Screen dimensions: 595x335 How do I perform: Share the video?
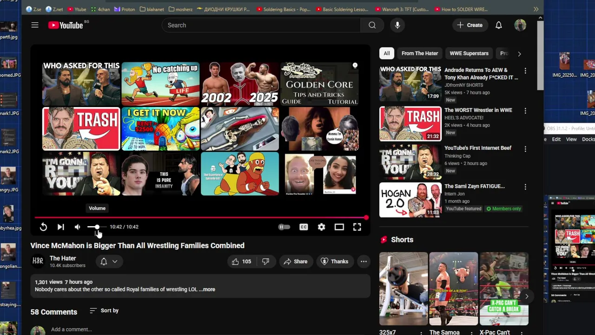pos(296,261)
